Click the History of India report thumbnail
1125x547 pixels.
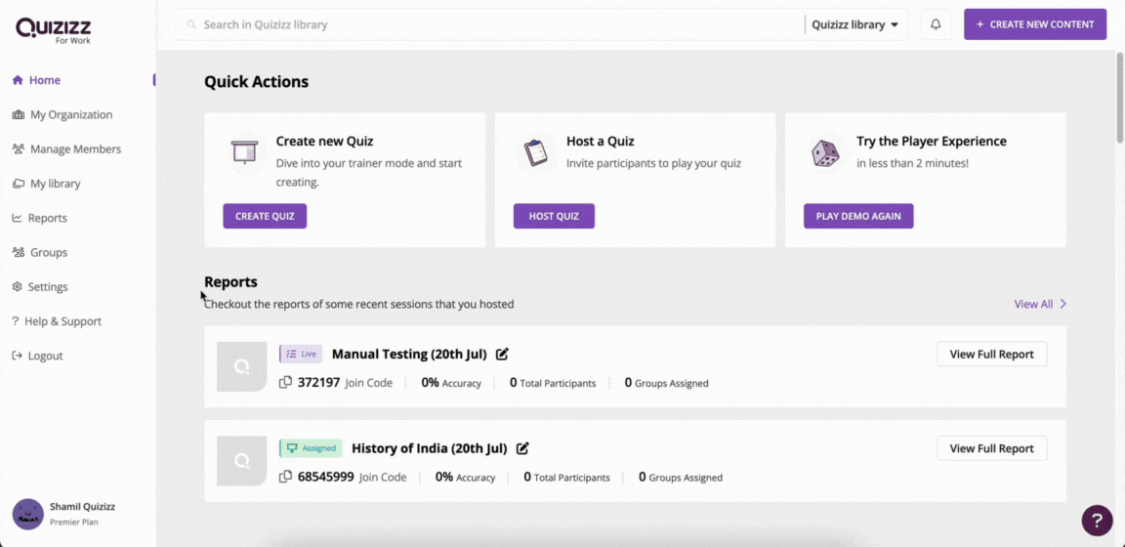(242, 461)
